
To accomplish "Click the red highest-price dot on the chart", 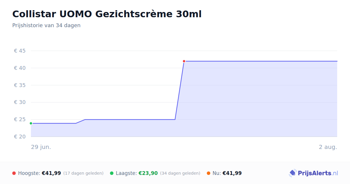I will [184, 61].
